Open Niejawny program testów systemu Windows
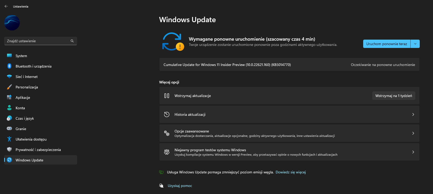 pos(289,152)
